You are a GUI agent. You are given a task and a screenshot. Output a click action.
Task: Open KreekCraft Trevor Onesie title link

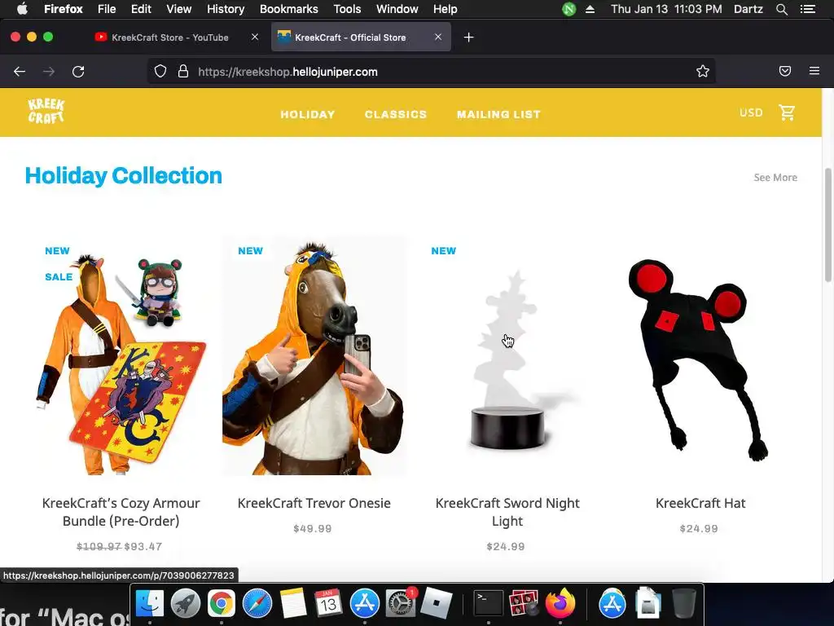314,503
